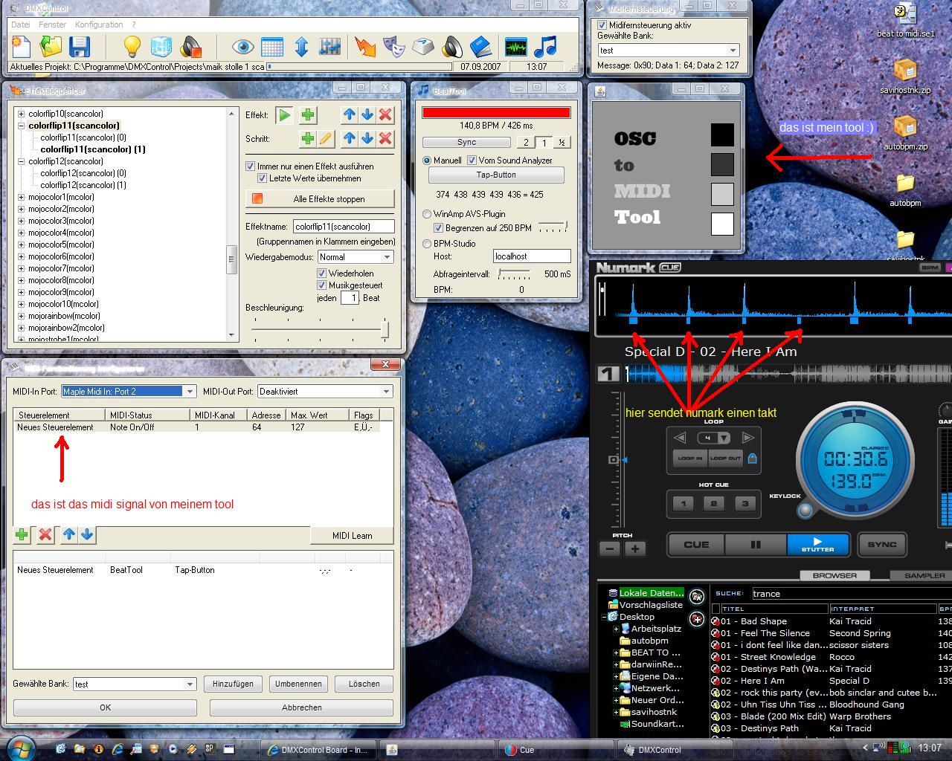Select the WinAmp AVS-Plugin radio option
952x761 pixels.
click(x=427, y=214)
